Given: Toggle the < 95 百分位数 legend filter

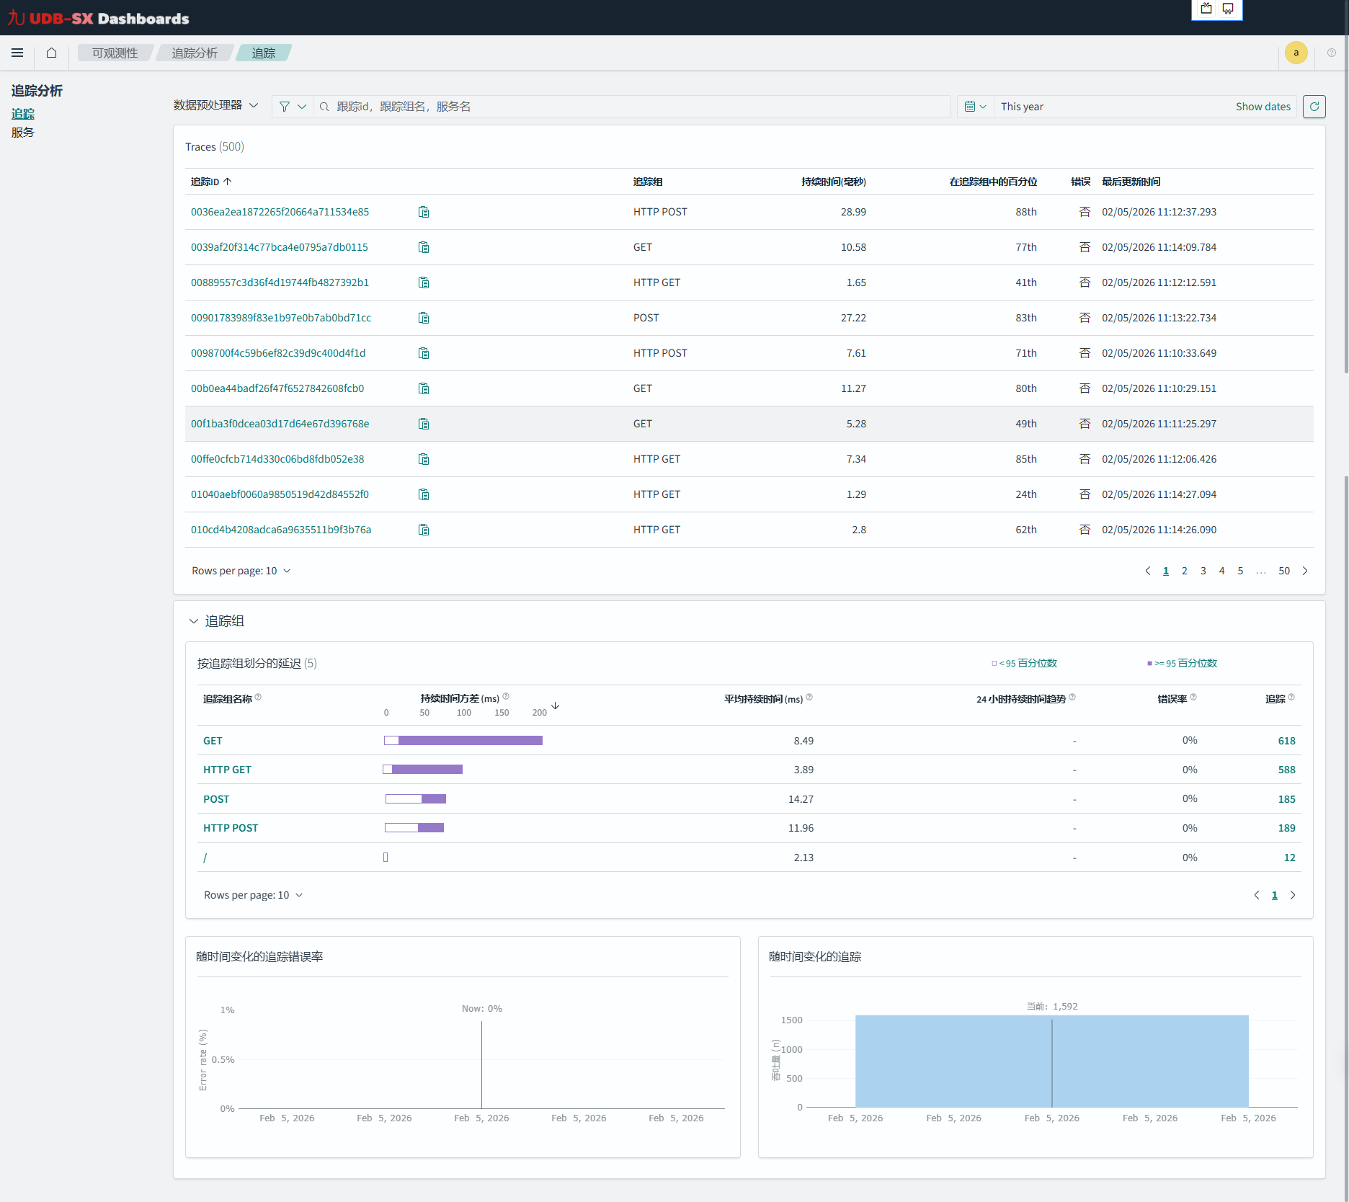Looking at the screenshot, I should pos(1024,663).
